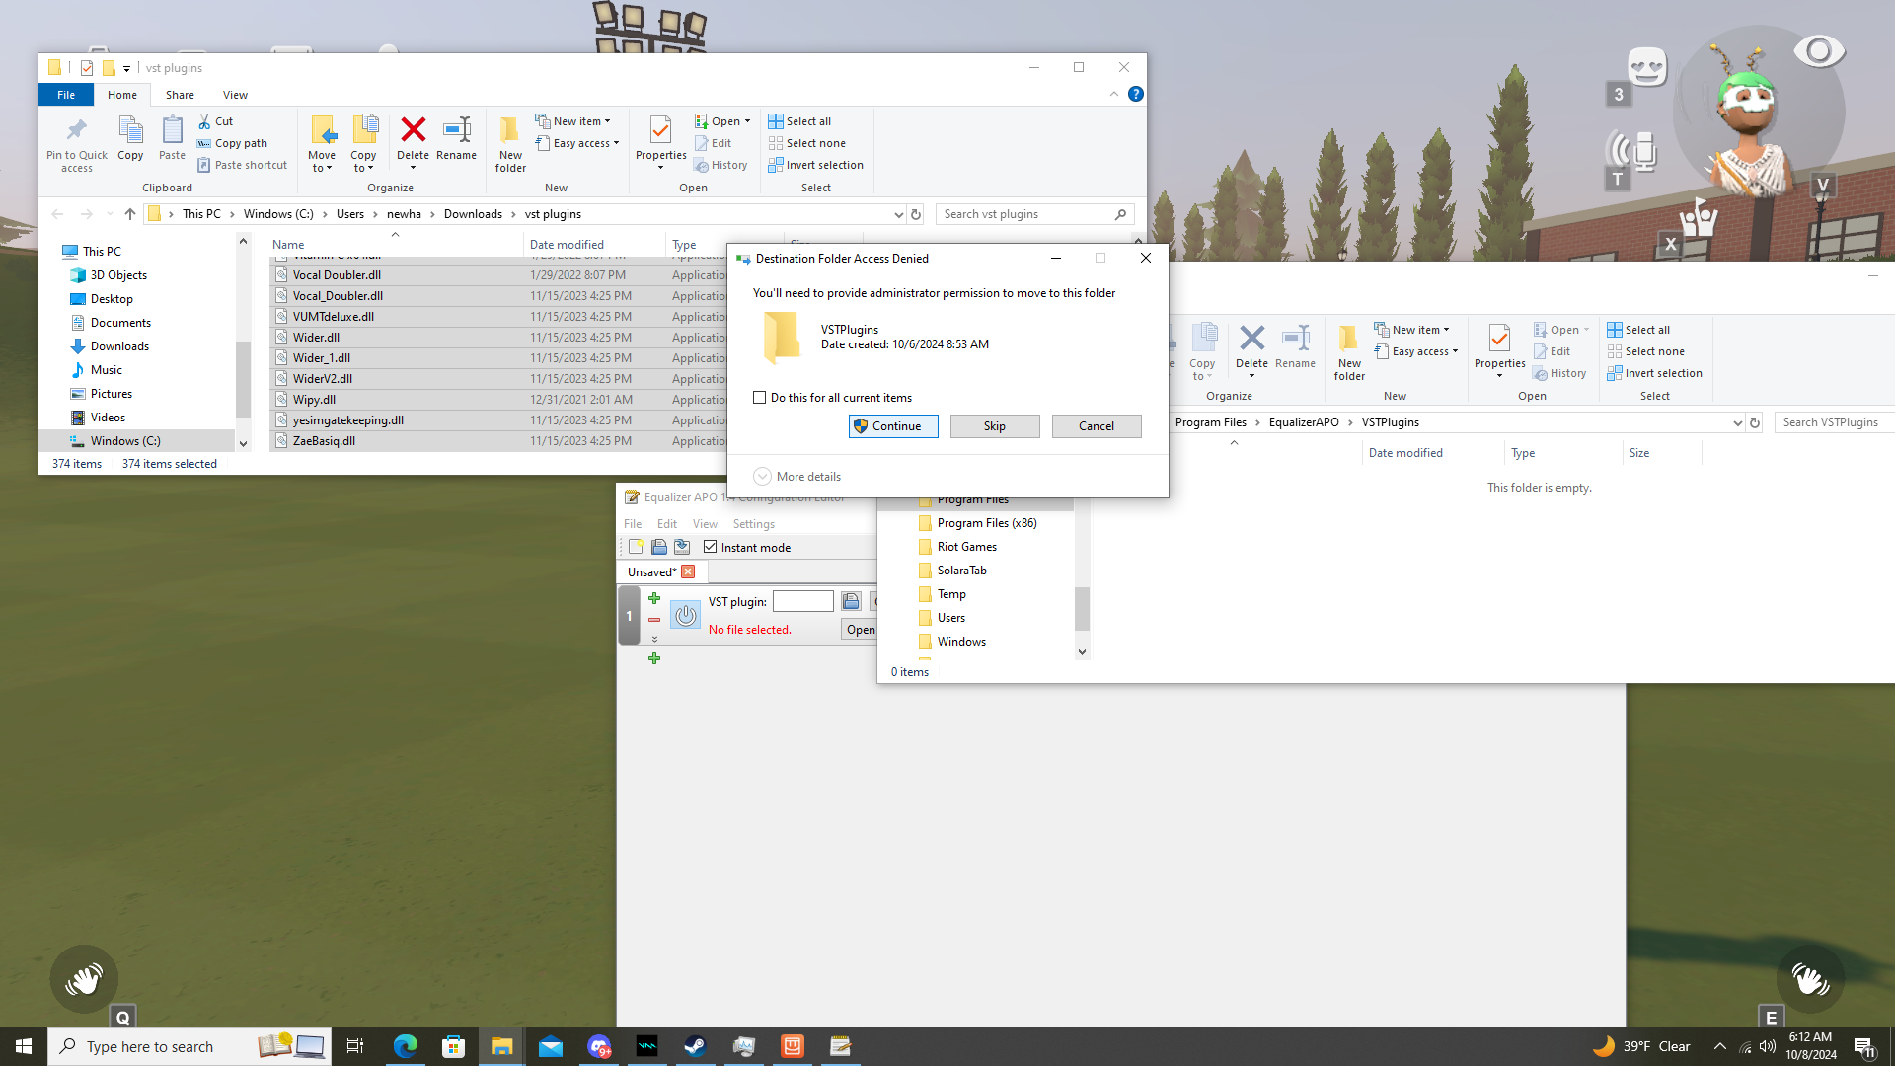Open the Settings menu in Equalizer APO
Screen dimensions: 1895x1066
[753, 524]
